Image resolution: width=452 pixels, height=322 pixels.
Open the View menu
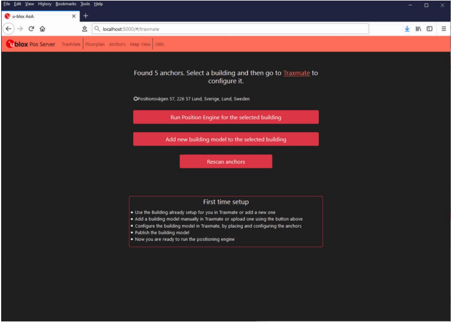tap(30, 4)
